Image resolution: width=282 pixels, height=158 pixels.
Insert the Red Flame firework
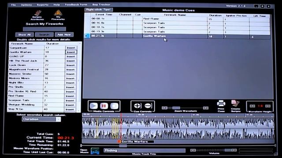pos(70,96)
